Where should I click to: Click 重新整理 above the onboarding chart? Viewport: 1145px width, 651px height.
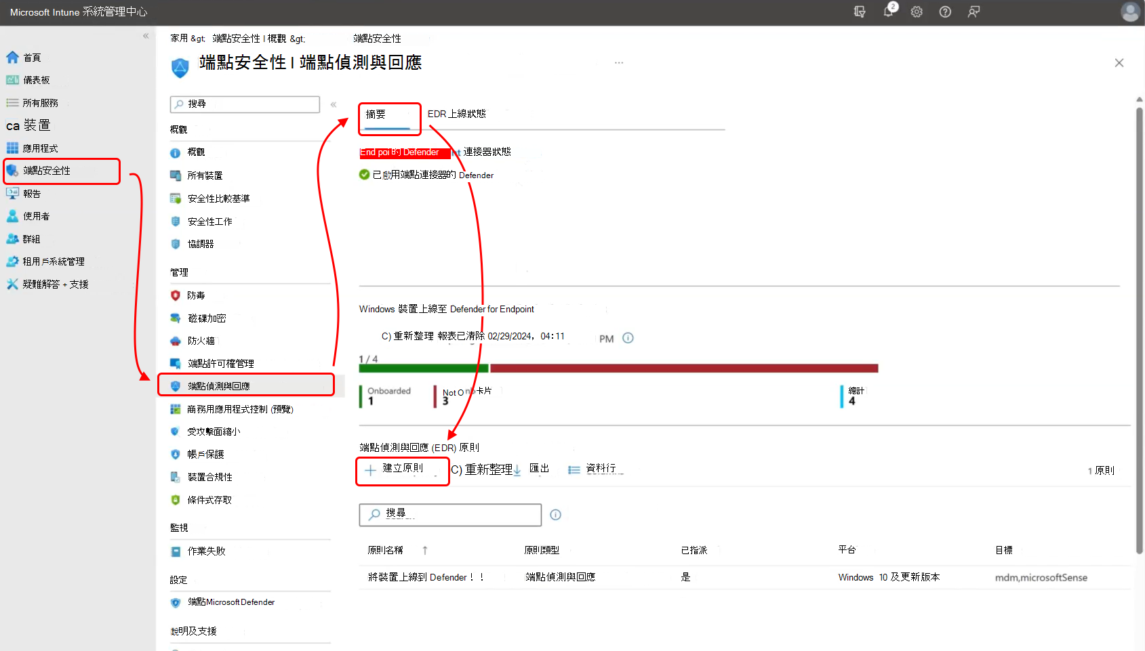407,336
